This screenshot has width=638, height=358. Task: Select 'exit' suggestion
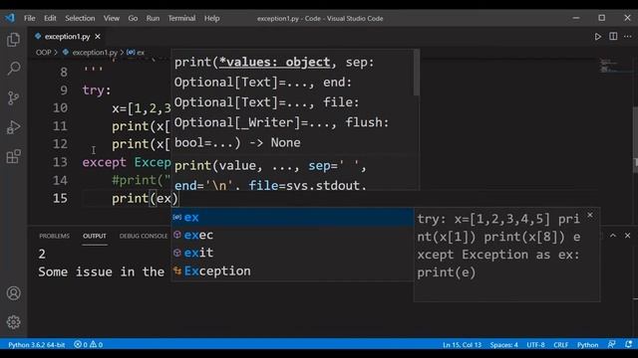tap(292, 253)
